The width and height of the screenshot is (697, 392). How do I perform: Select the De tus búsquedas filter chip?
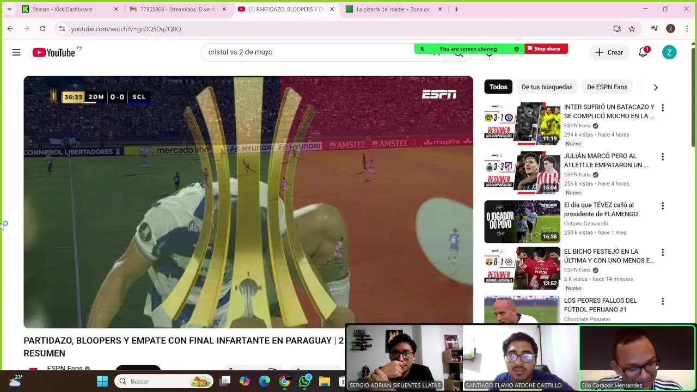[x=547, y=87]
